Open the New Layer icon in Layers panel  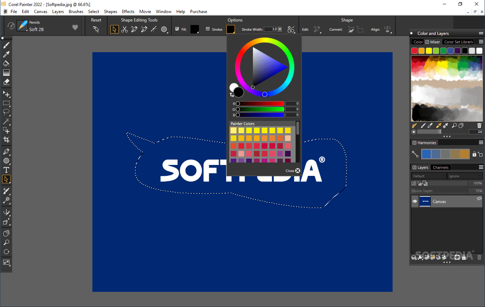coord(426,257)
